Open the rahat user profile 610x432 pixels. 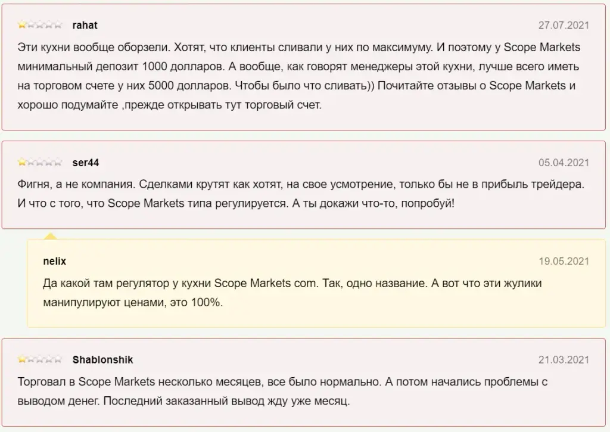(x=85, y=25)
